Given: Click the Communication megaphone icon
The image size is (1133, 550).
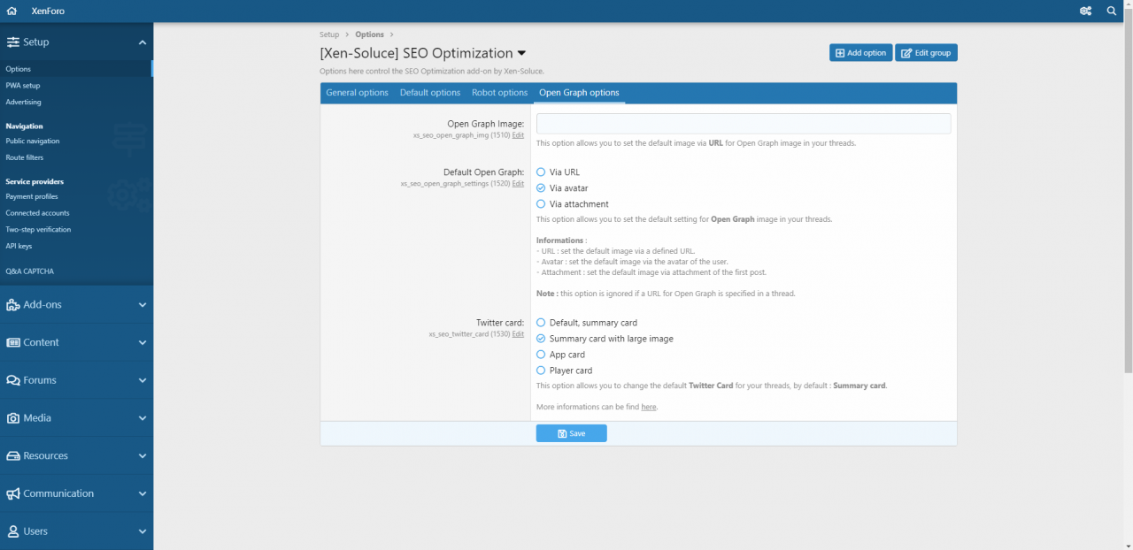Looking at the screenshot, I should point(13,493).
